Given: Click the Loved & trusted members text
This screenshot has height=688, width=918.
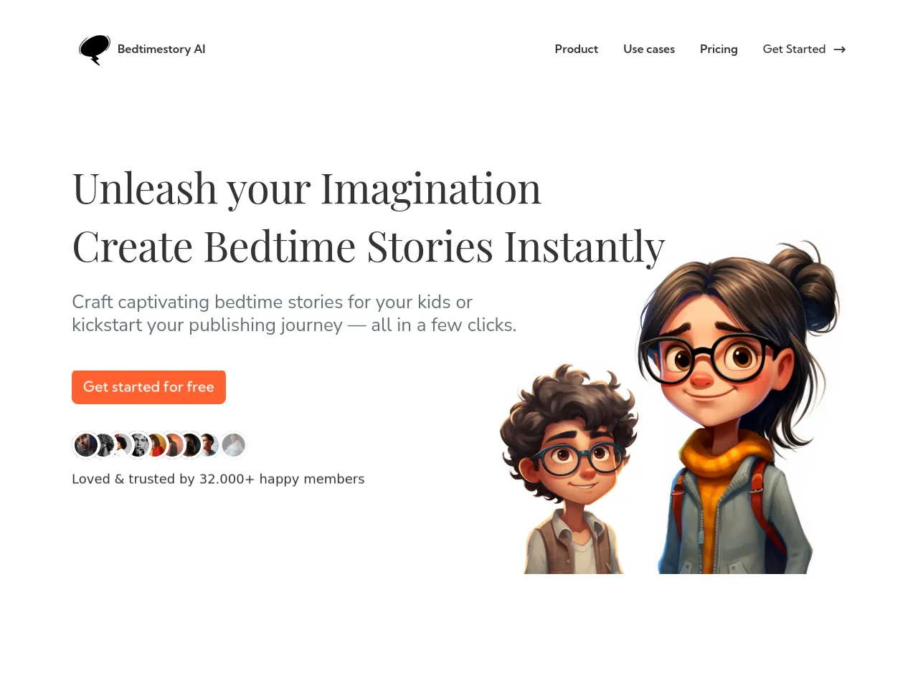Looking at the screenshot, I should 218,479.
